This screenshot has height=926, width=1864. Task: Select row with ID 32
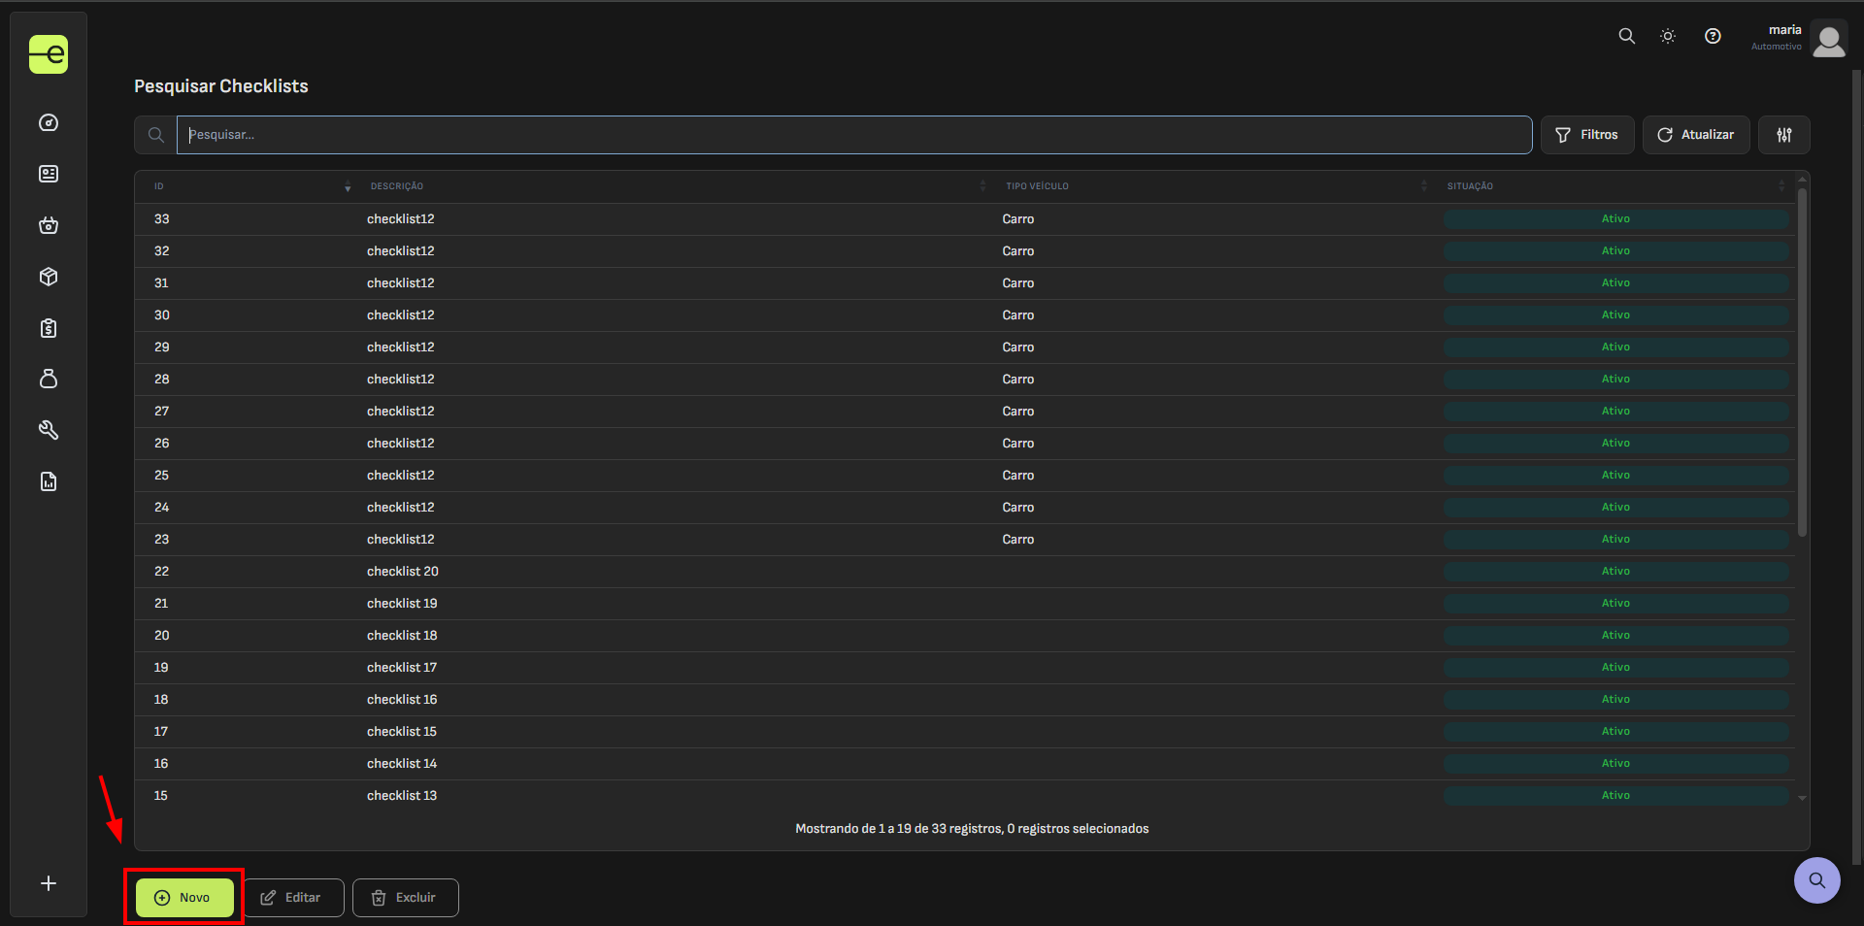[965, 251]
